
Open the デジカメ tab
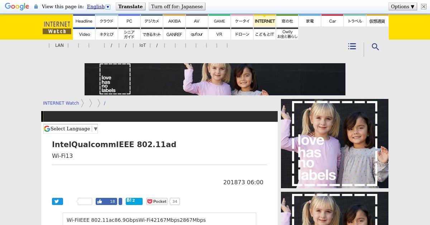coord(152,21)
